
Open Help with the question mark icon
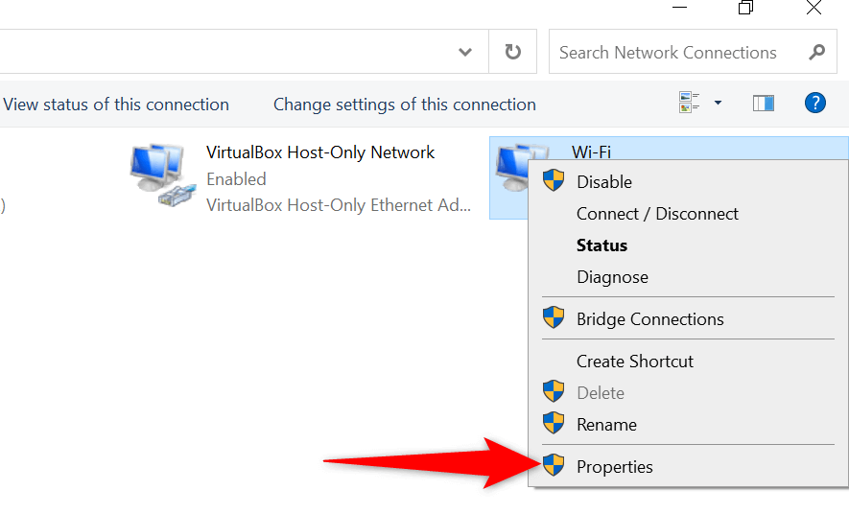(815, 104)
